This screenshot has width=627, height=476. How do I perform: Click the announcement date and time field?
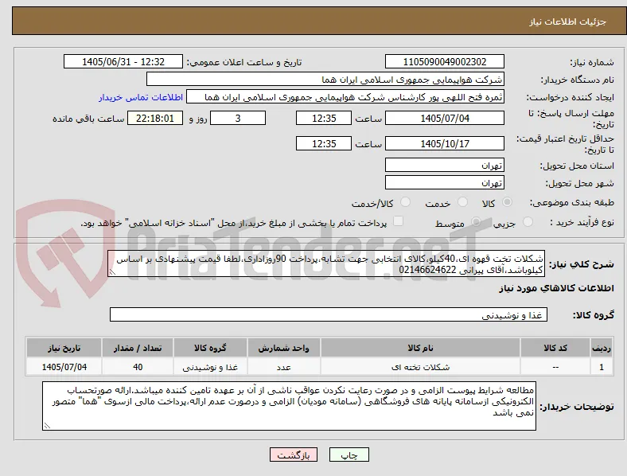coord(123,61)
